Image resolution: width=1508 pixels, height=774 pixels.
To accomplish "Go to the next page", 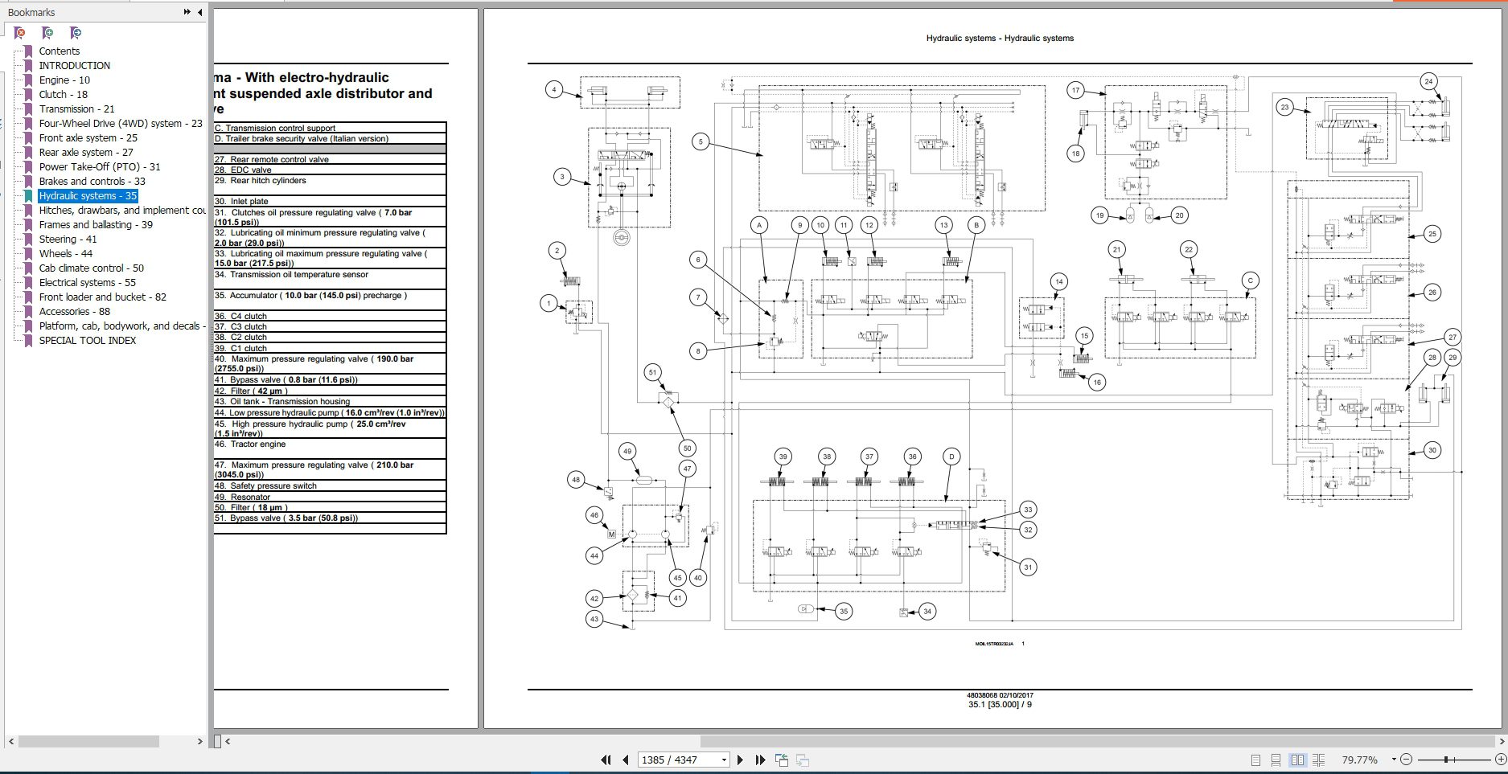I will coord(740,759).
